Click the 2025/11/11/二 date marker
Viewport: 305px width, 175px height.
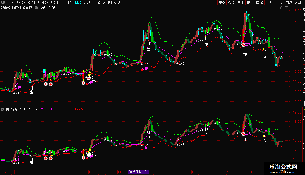pyautogui.click(x=138, y=172)
